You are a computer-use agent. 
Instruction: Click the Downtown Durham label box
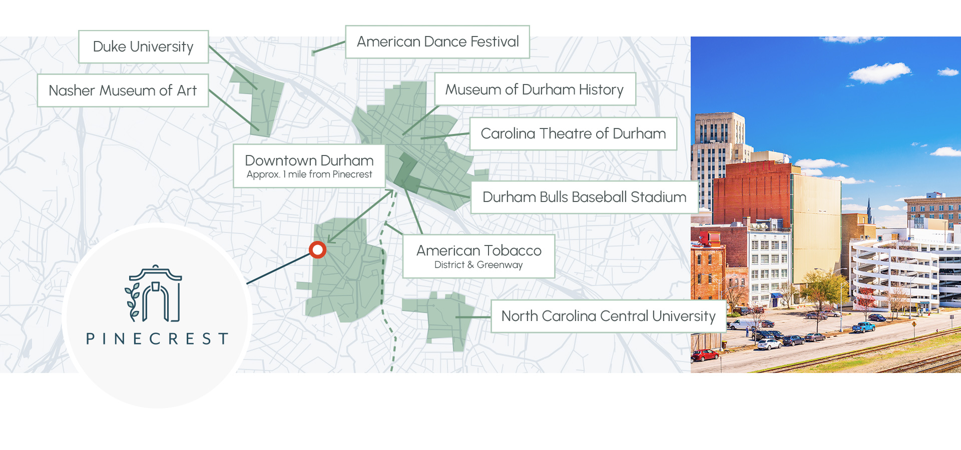pos(309,166)
